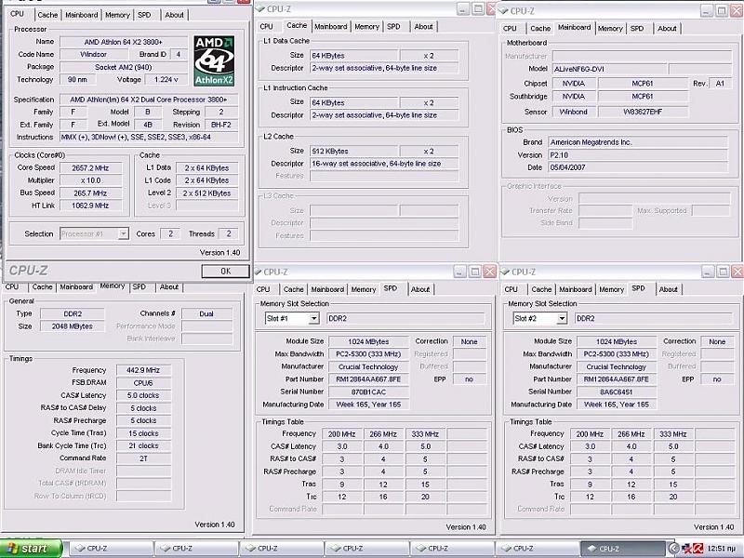Click the CAS# Latency 5.0 clocks value
This screenshot has height=558, width=744.
click(x=143, y=395)
